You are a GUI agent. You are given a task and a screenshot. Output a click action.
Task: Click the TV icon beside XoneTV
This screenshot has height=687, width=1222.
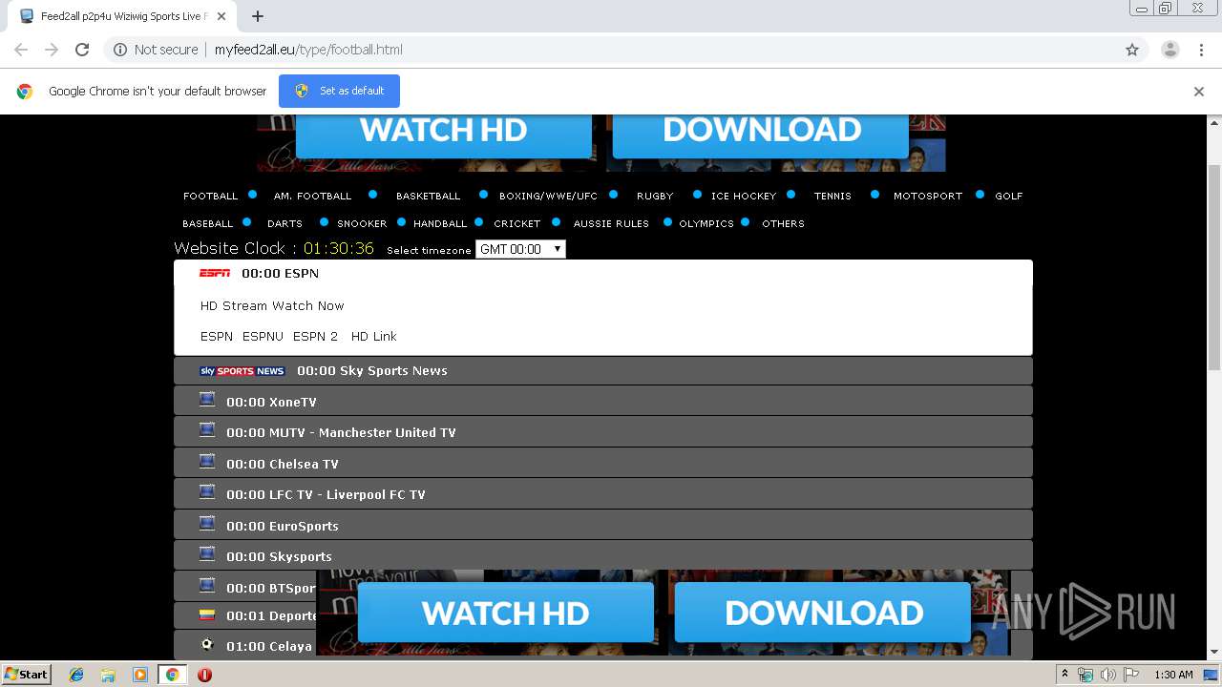coord(207,400)
